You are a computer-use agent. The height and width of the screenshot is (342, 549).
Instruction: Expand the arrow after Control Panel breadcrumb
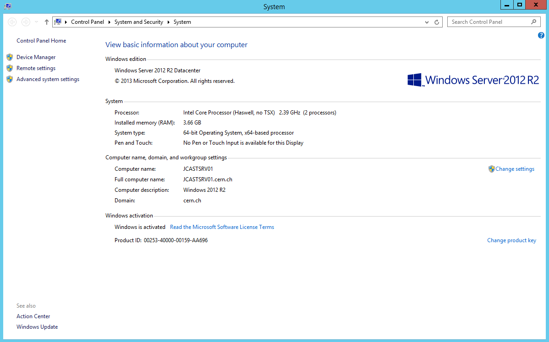click(109, 22)
